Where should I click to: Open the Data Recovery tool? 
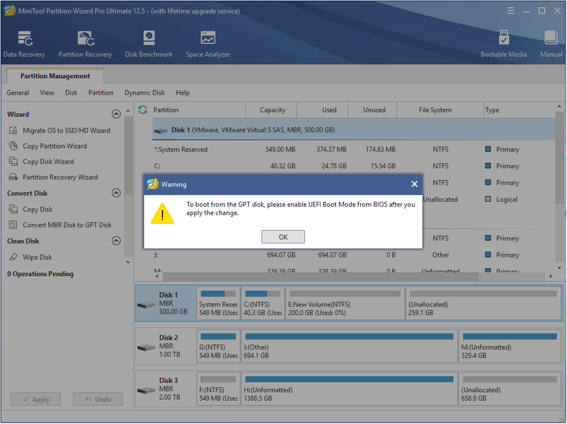click(24, 44)
